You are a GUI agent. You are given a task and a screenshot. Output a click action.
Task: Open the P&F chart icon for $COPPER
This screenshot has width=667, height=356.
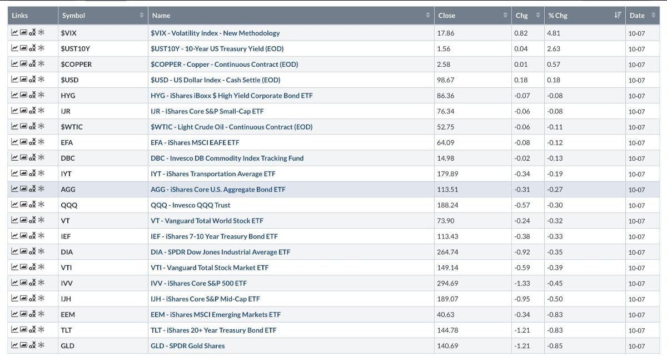tap(32, 64)
